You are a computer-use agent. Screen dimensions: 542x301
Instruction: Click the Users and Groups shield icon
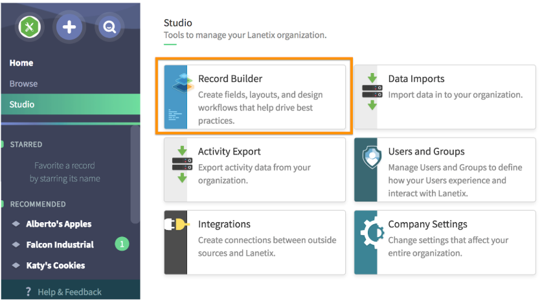[x=372, y=157]
